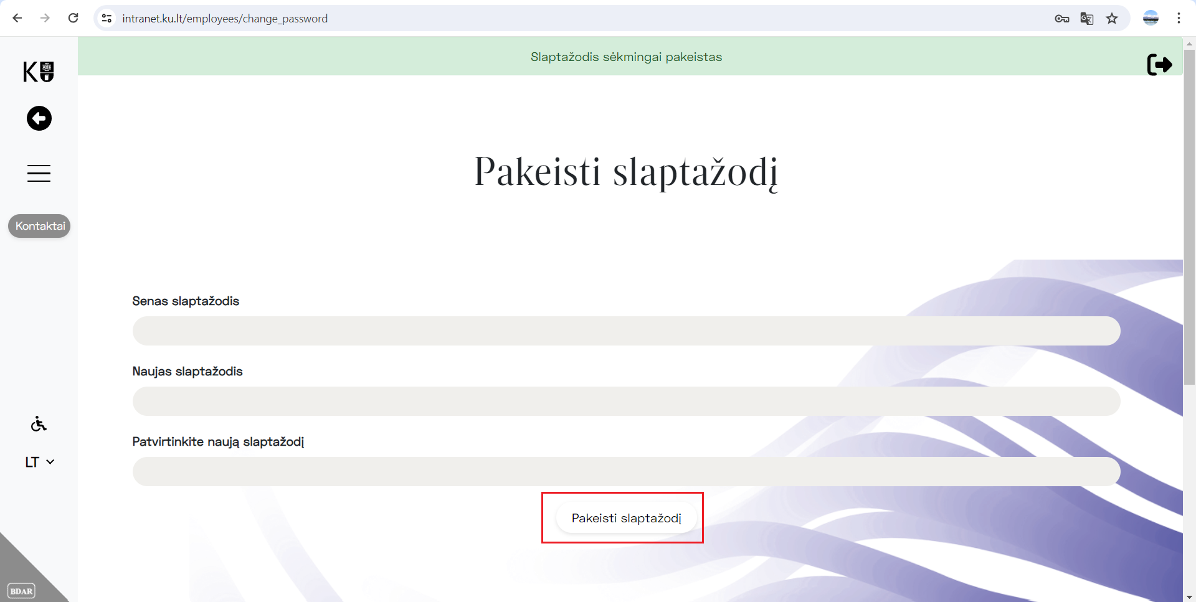
Task: Reload the page with the refresh icon
Action: 73,18
